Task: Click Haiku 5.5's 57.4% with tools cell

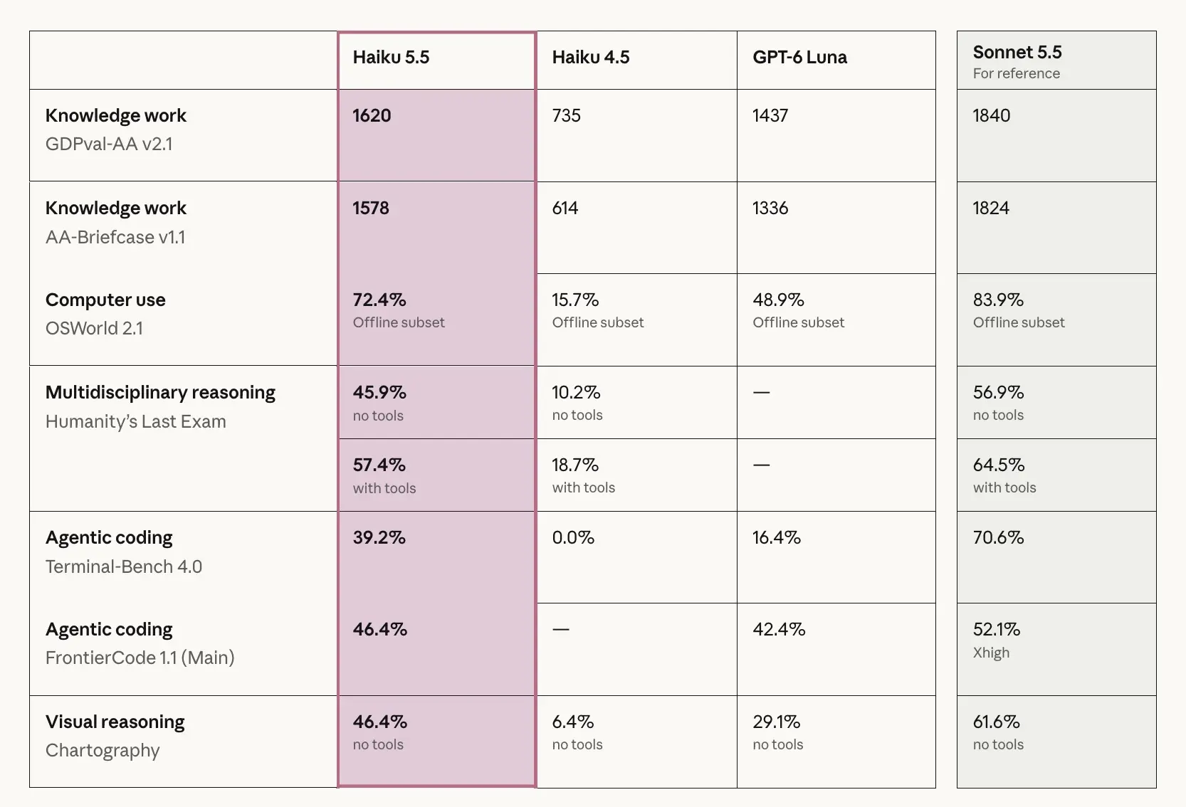Action: [x=436, y=475]
